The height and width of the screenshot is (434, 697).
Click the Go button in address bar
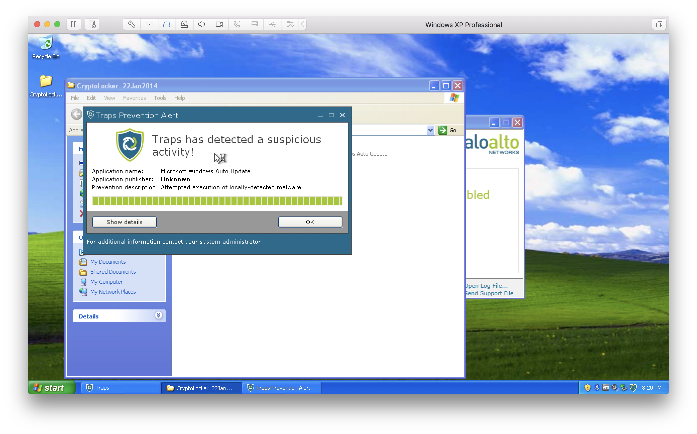click(x=448, y=130)
